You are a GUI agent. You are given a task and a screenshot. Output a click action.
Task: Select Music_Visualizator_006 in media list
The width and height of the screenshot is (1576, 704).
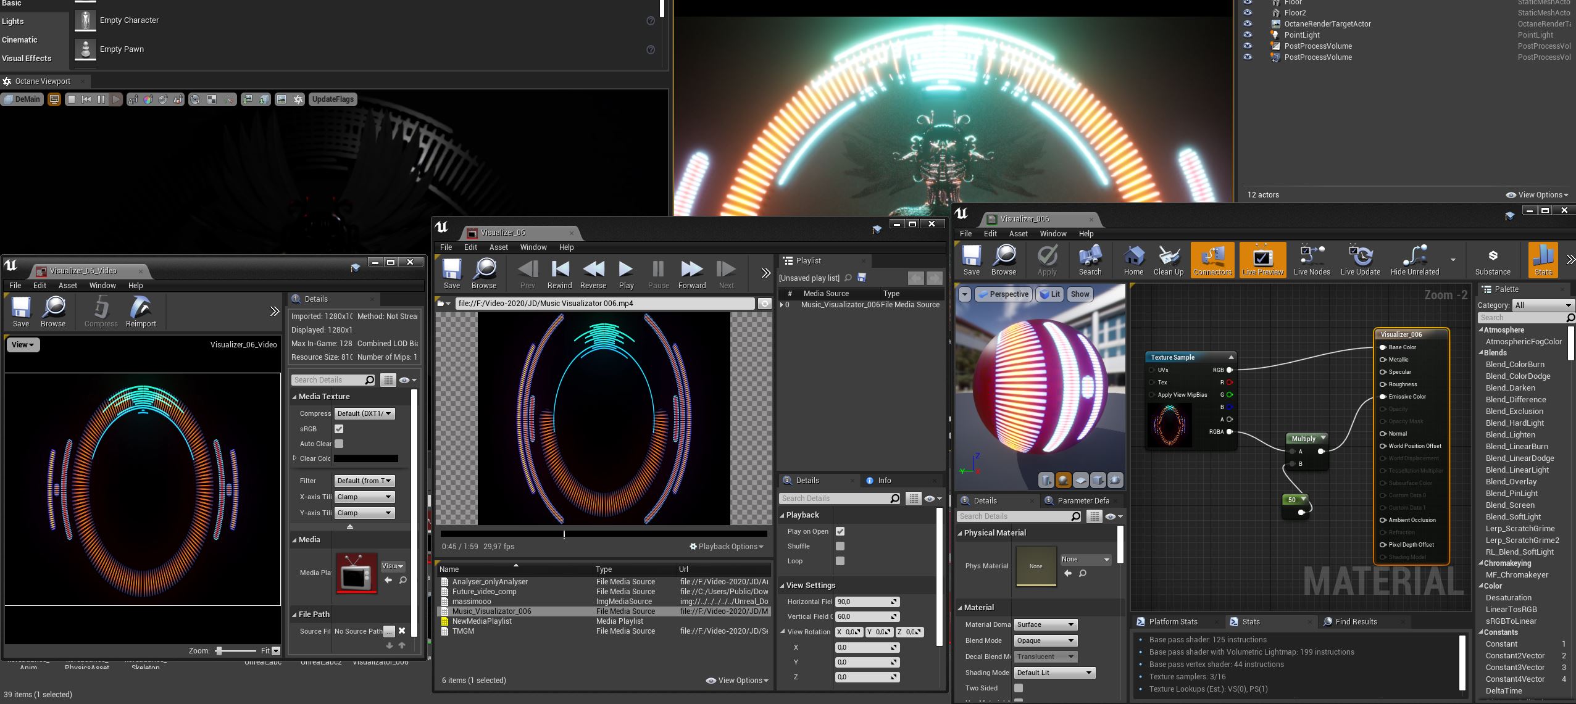click(491, 611)
